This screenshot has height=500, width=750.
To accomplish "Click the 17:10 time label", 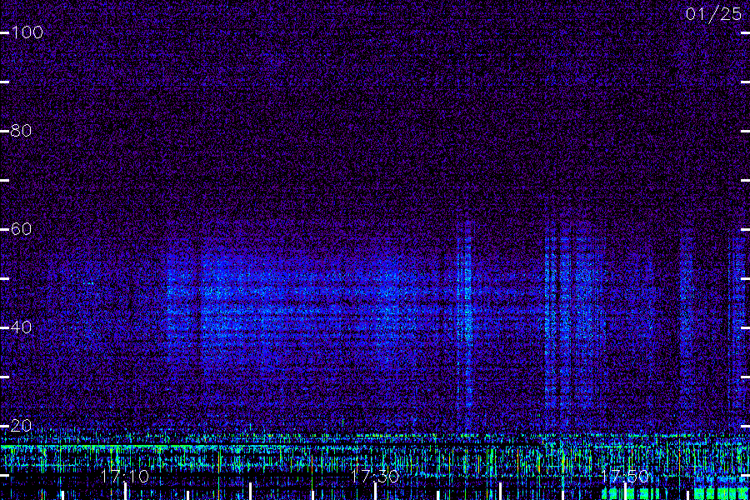I will (x=125, y=477).
